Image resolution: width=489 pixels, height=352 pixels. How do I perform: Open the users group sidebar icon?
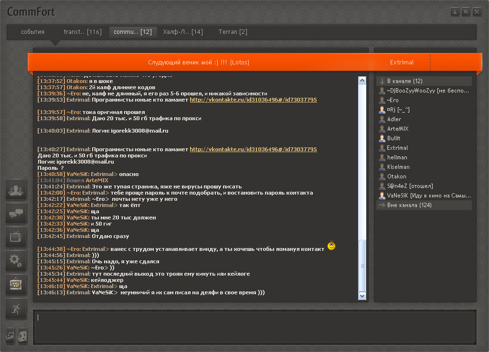pyautogui.click(x=16, y=190)
